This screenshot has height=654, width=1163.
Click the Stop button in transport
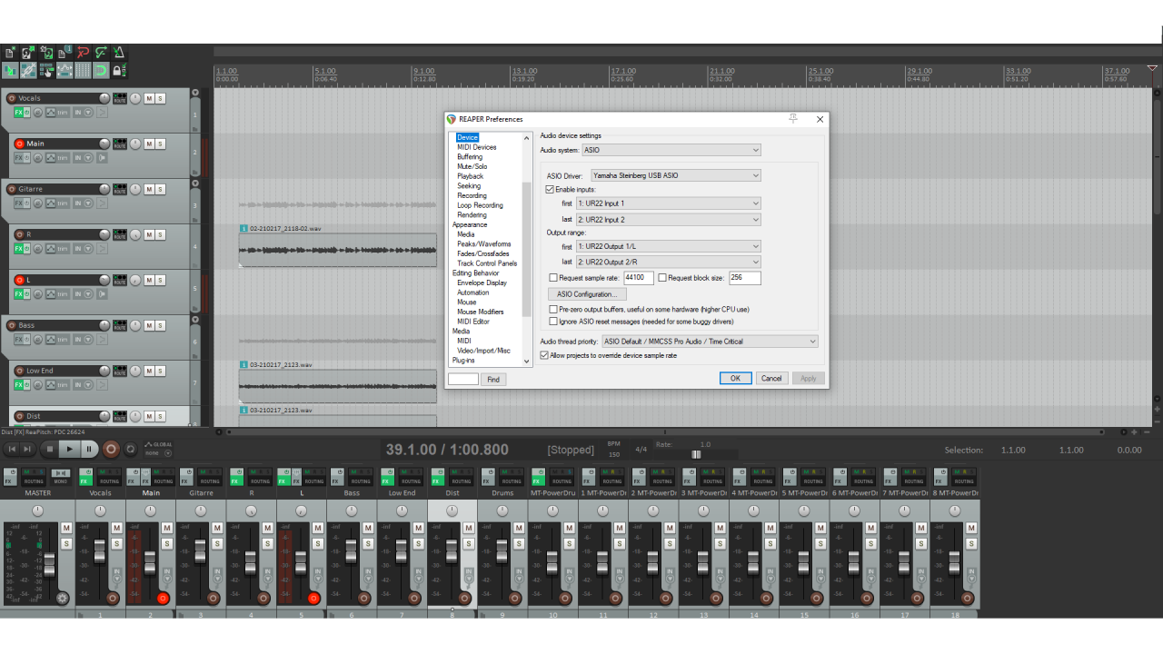[x=50, y=449]
